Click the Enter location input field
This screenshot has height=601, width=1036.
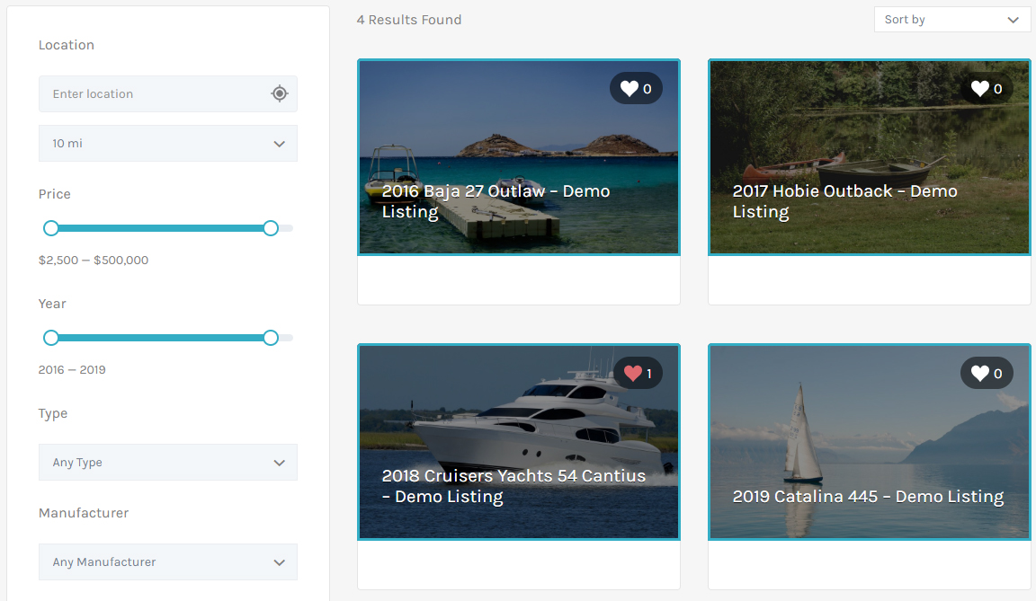tap(153, 93)
